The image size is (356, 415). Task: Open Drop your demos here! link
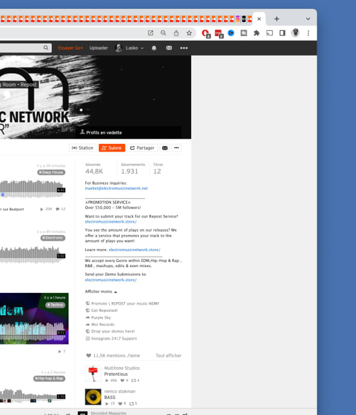(110, 331)
